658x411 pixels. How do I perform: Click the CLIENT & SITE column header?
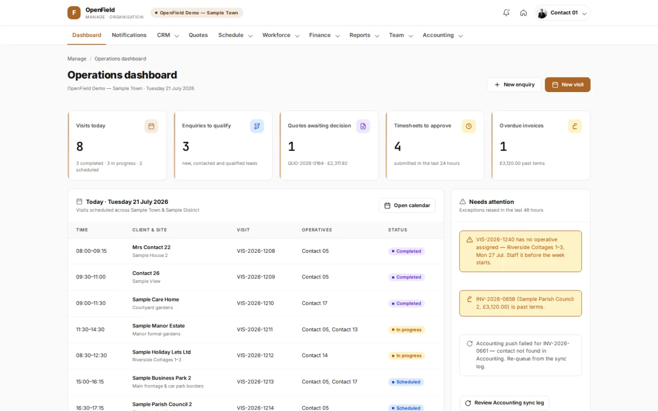point(149,230)
